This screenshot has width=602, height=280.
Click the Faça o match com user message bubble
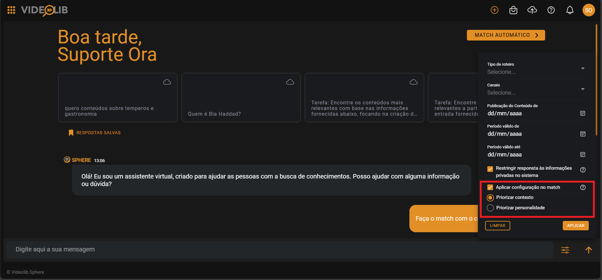point(444,218)
